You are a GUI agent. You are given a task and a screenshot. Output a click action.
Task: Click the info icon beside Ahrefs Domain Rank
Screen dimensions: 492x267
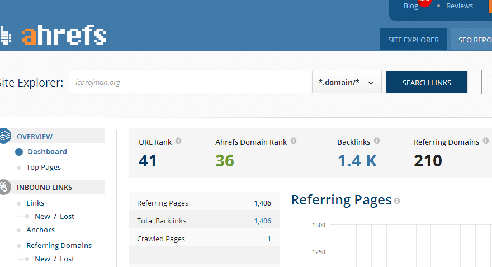[x=294, y=141]
